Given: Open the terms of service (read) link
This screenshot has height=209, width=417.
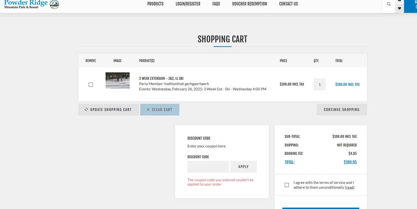Looking at the screenshot, I should [x=349, y=187].
